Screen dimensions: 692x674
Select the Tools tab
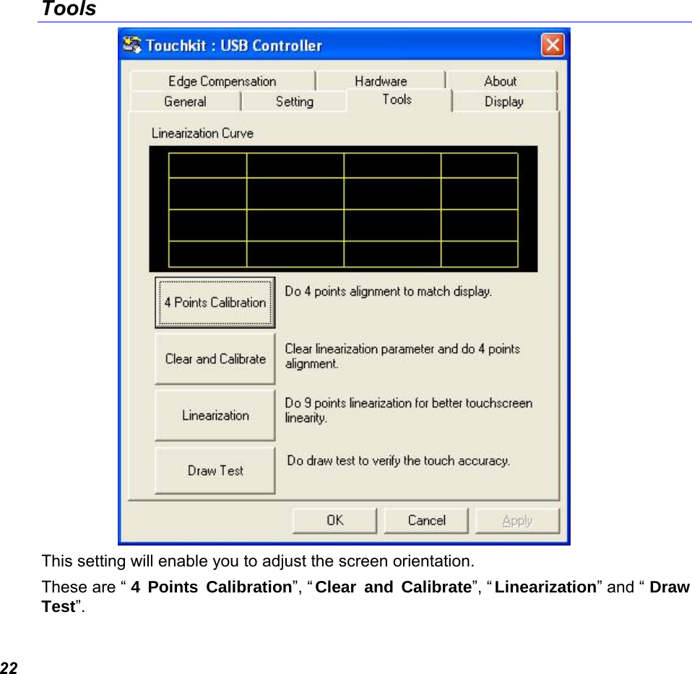pyautogui.click(x=396, y=100)
